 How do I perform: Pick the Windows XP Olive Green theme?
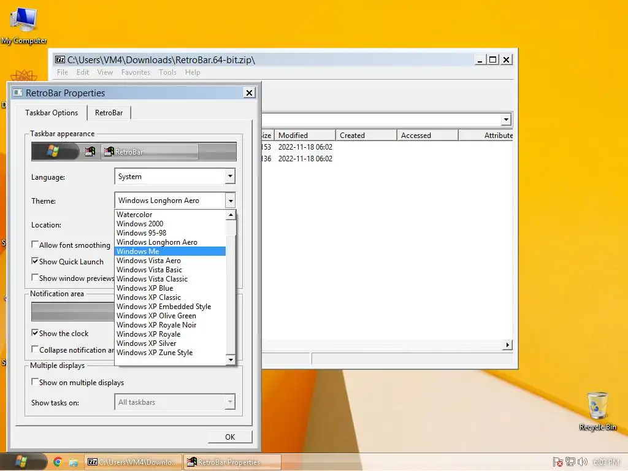pos(170,316)
